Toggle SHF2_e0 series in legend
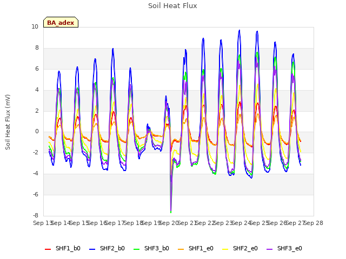The height and width of the screenshot is (259, 346). tap(240, 248)
